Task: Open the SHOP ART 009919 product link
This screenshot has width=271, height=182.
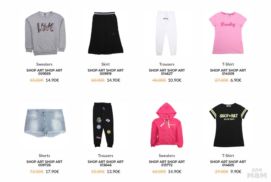Action: (106, 72)
